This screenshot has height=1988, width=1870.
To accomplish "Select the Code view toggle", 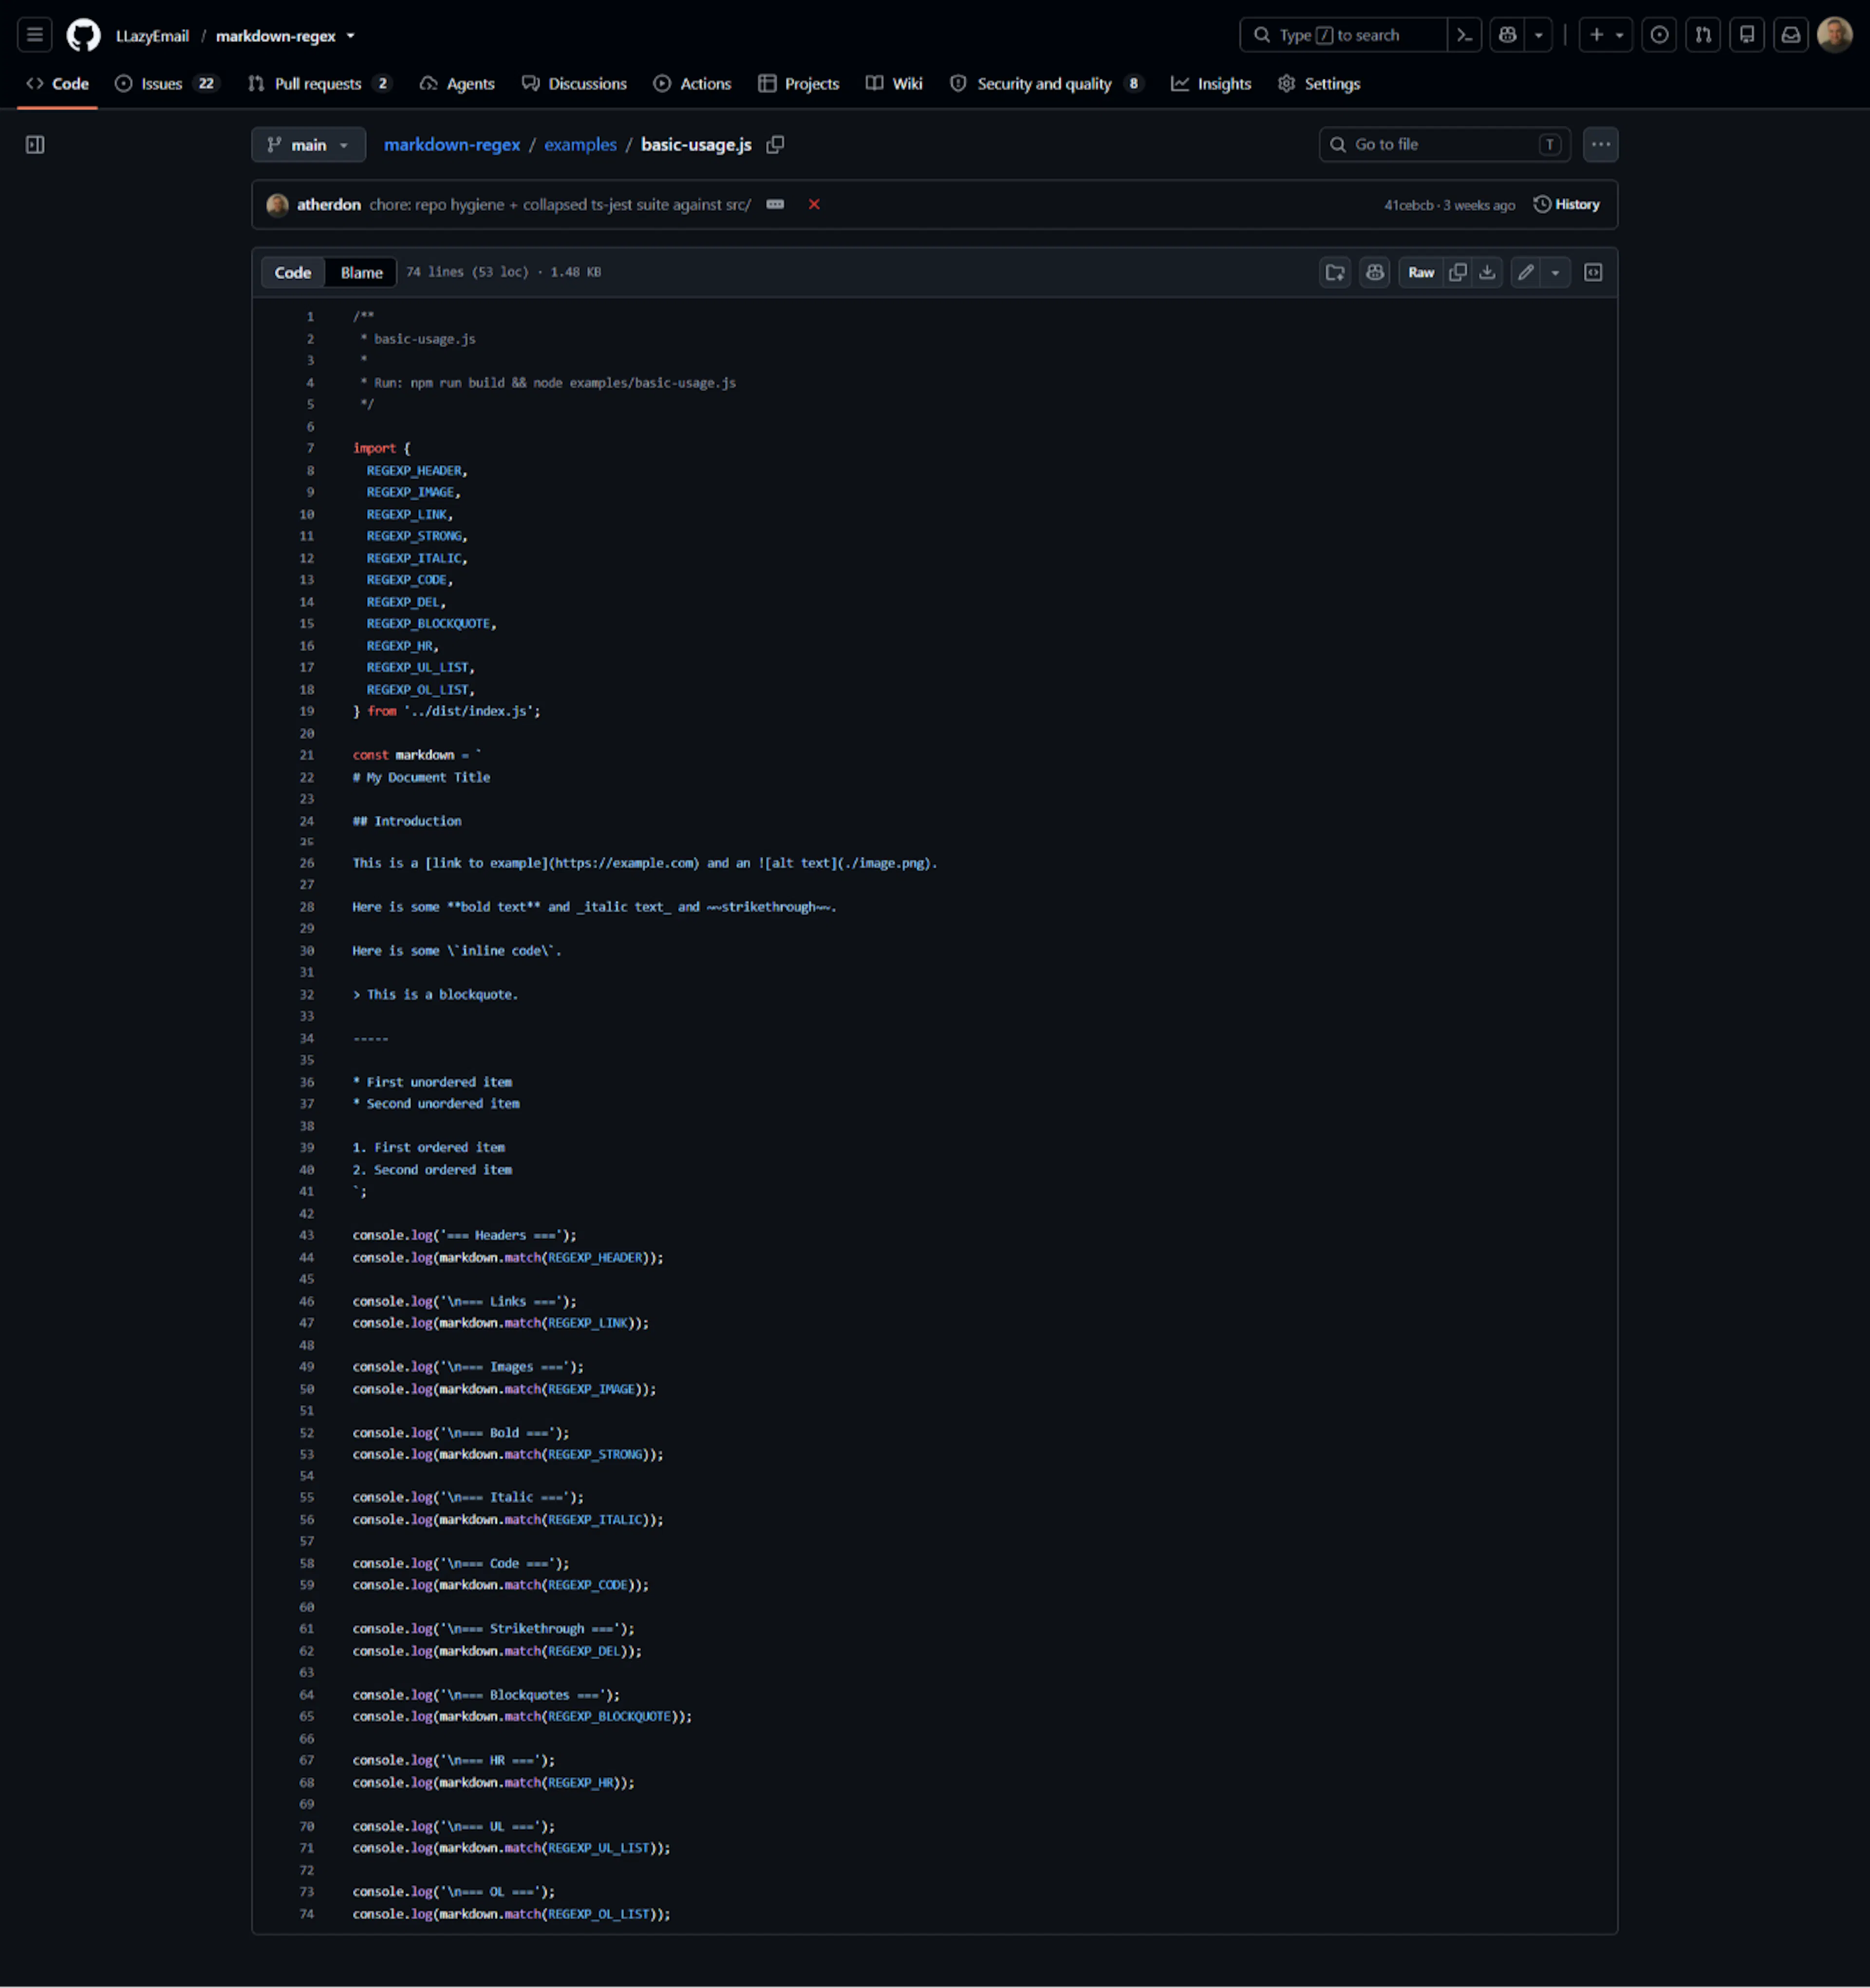I will [293, 273].
